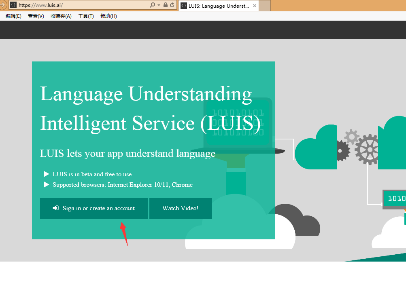Click the site favicon in the address bar
The width and height of the screenshot is (406, 283).
pos(13,5)
